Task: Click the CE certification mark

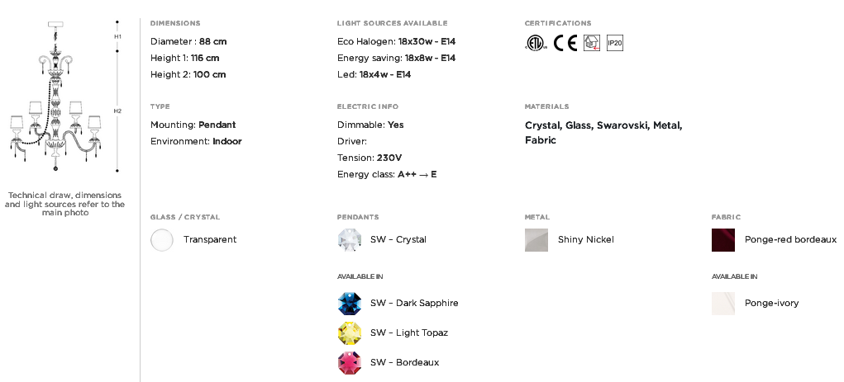Action: [x=565, y=43]
